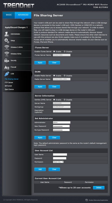The image size is (112, 203).
Task: Enable the Samba (SMB) Server radio
Action: [54, 100]
